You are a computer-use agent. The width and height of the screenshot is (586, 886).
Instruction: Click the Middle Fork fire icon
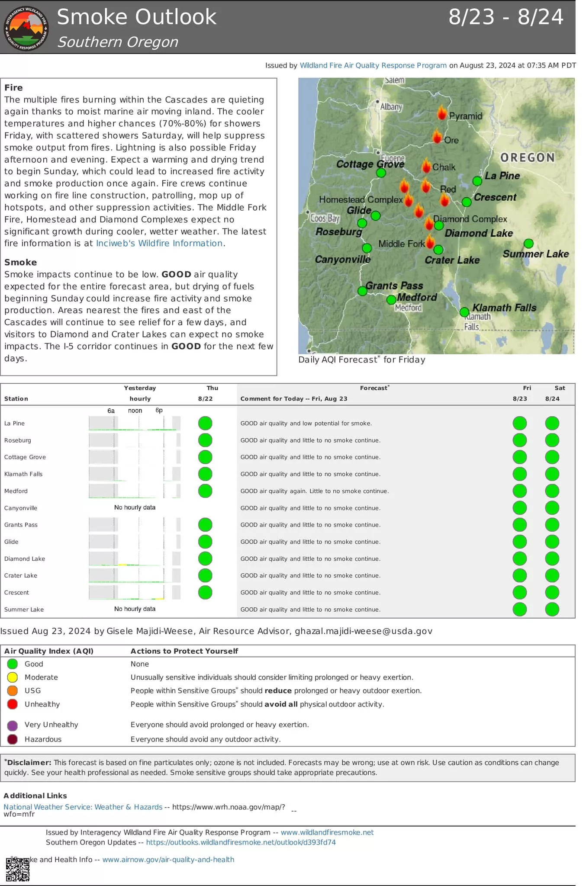click(430, 241)
